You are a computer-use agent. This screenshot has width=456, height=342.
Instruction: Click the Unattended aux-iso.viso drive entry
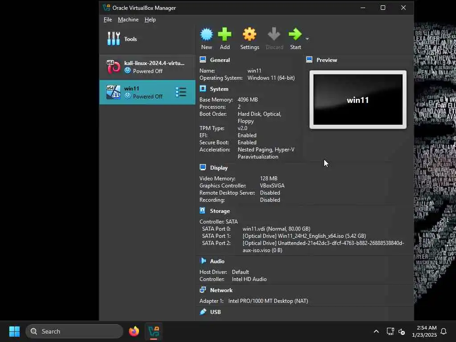(323, 247)
